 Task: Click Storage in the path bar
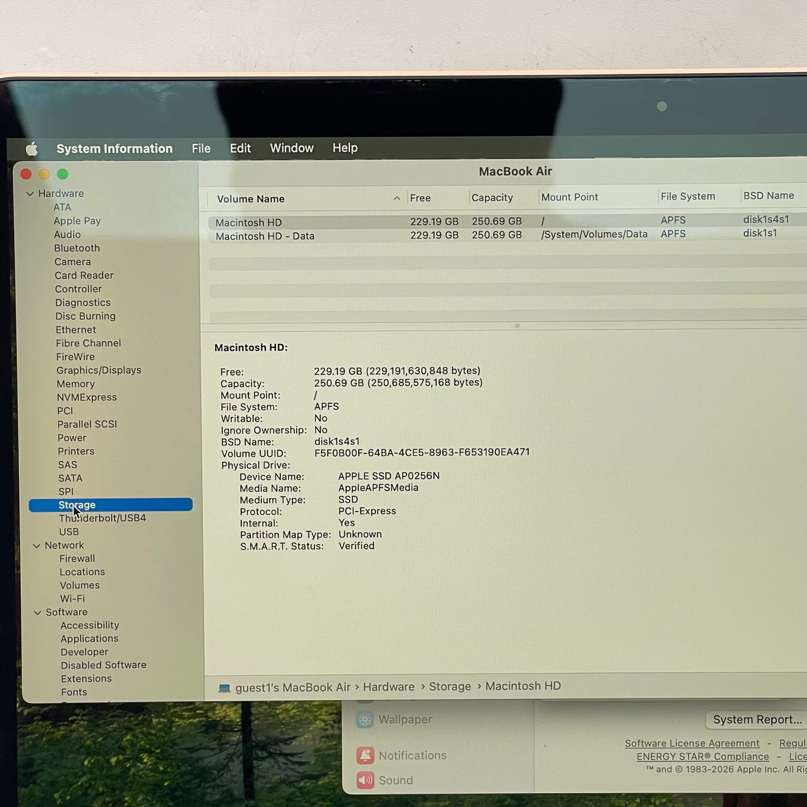point(450,686)
